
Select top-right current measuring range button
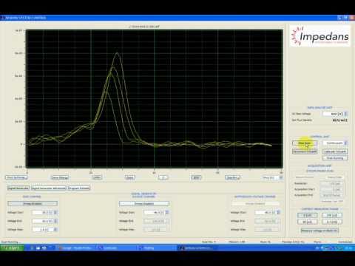(332, 216)
